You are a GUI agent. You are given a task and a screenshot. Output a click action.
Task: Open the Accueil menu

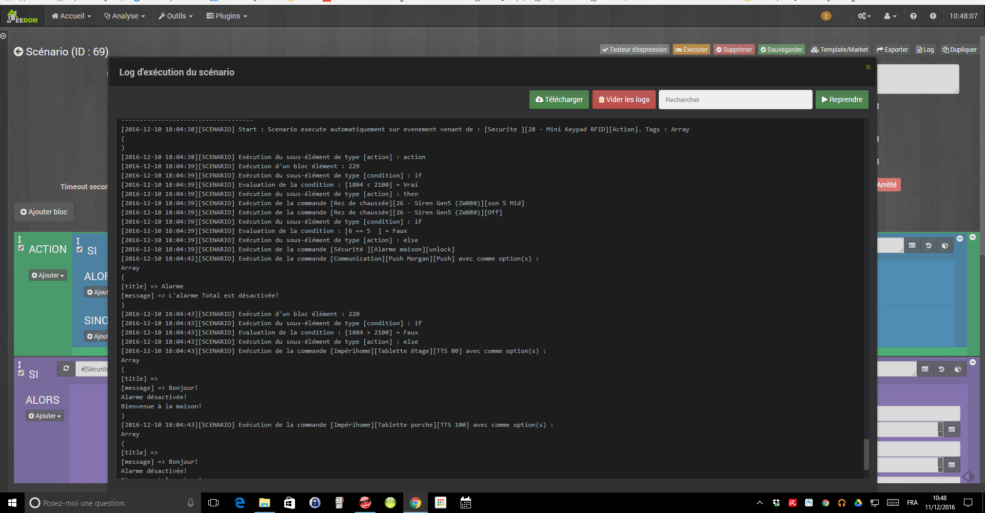point(71,16)
